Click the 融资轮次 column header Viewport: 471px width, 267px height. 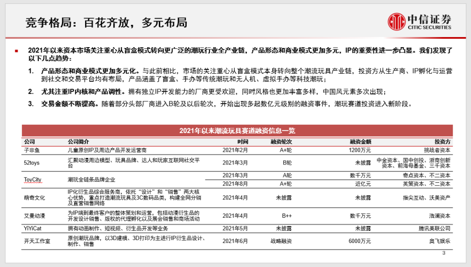[281, 141]
